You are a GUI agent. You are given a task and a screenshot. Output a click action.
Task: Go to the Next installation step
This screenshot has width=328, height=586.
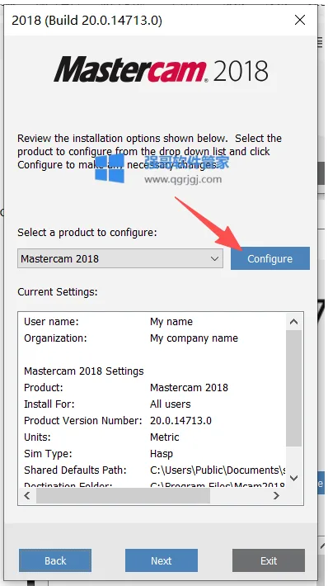[162, 560]
